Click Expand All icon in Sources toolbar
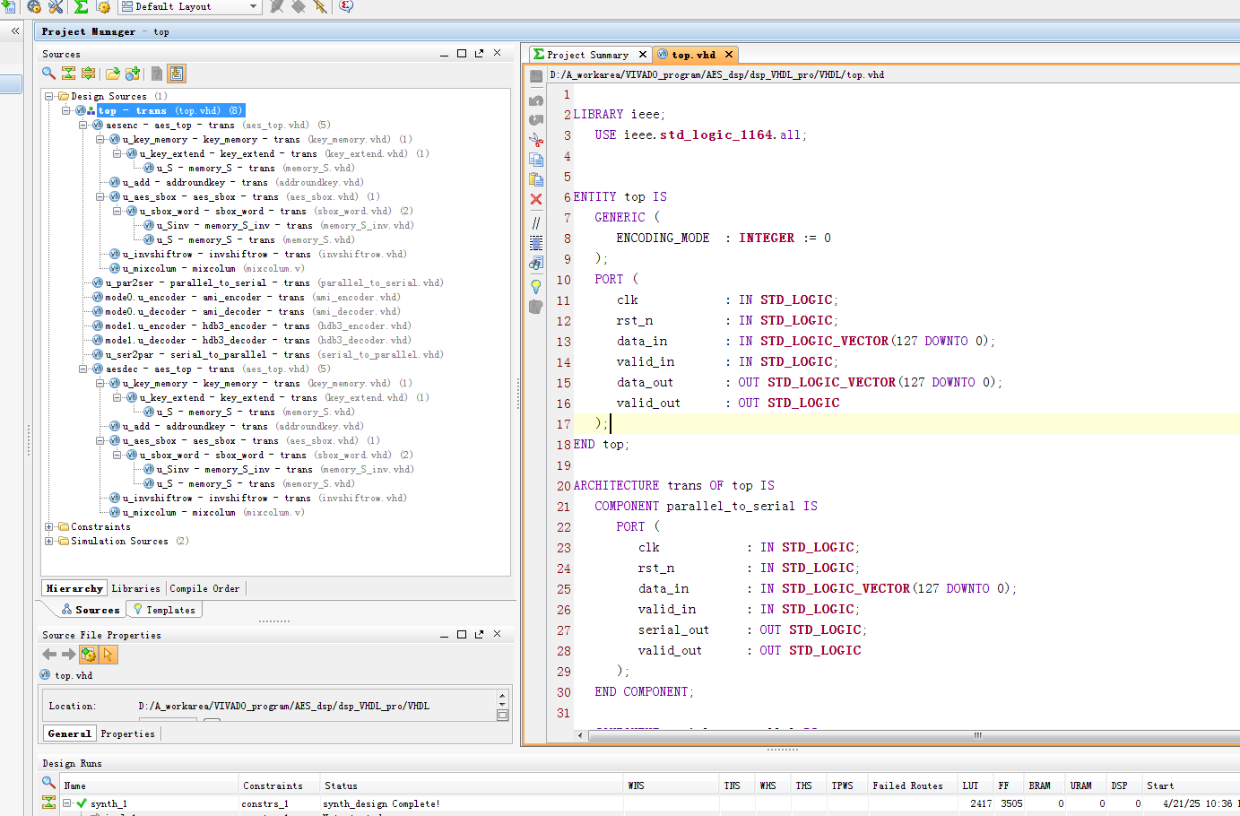 click(x=88, y=74)
